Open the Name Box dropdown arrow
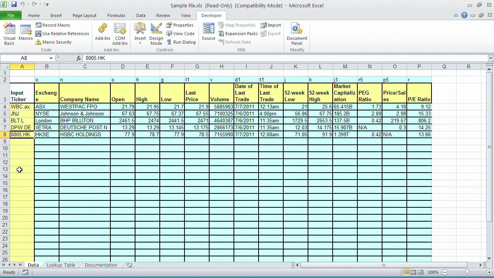Screen dimensions: 494x278 (x=51, y=58)
